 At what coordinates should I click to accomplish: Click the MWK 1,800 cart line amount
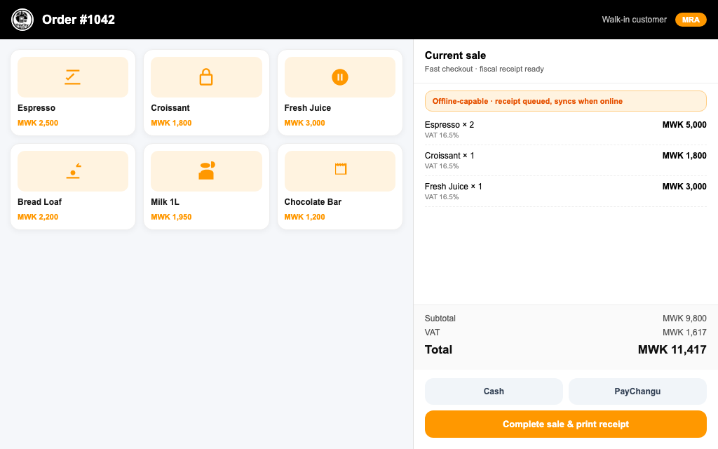click(x=684, y=155)
